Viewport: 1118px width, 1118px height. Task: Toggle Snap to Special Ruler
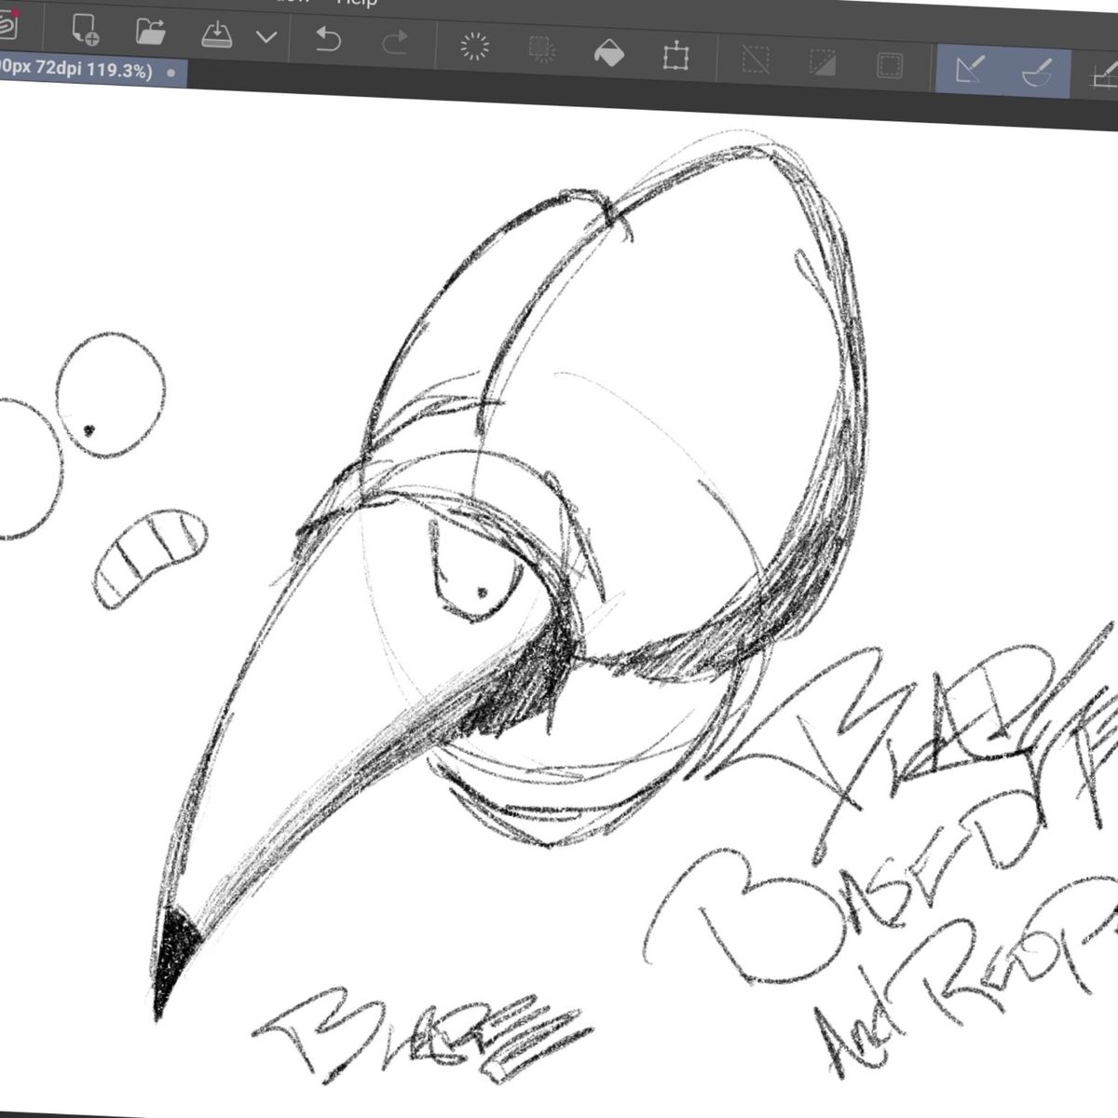click(1037, 74)
